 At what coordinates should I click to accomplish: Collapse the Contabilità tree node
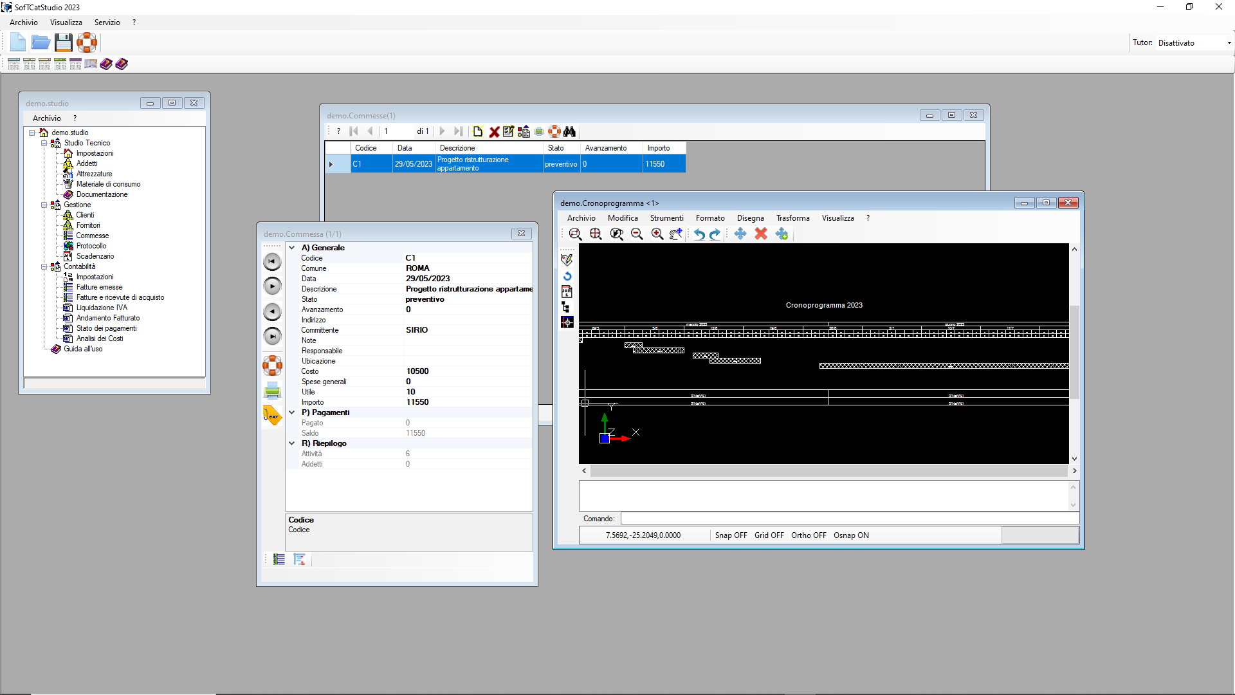(44, 266)
